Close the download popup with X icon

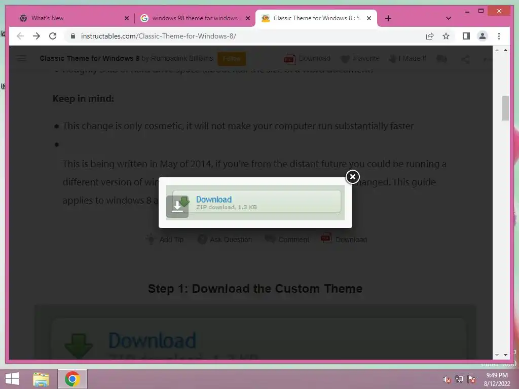tap(353, 177)
